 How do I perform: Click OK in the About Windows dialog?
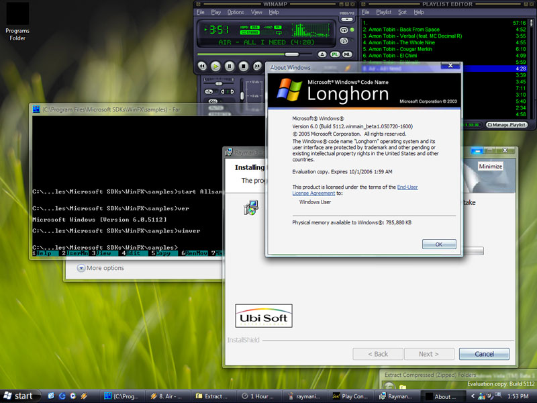click(439, 244)
